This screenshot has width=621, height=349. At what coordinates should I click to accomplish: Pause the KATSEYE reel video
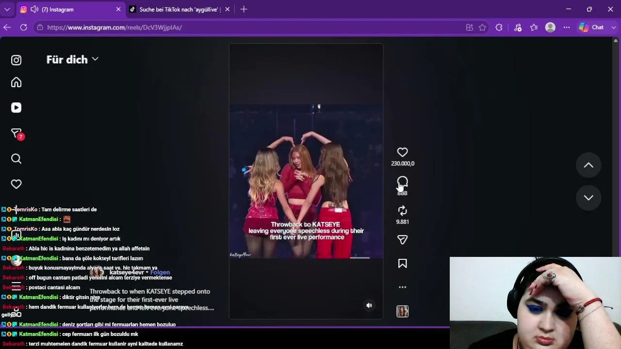[306, 181]
